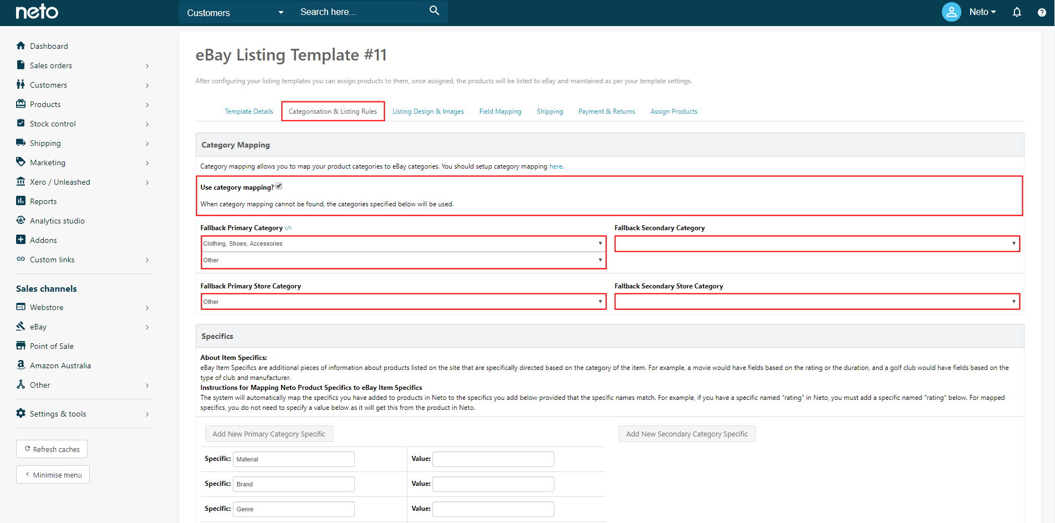
Task: Open the Fallback Secondary Store Category dropdown
Action: pyautogui.click(x=817, y=302)
